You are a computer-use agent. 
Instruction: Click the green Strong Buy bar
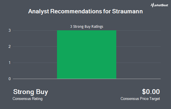click(87, 54)
